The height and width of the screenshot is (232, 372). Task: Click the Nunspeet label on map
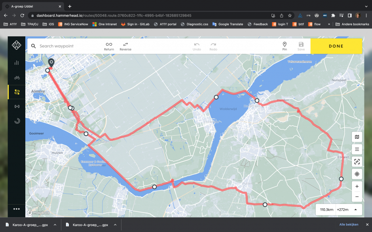click(x=339, y=80)
